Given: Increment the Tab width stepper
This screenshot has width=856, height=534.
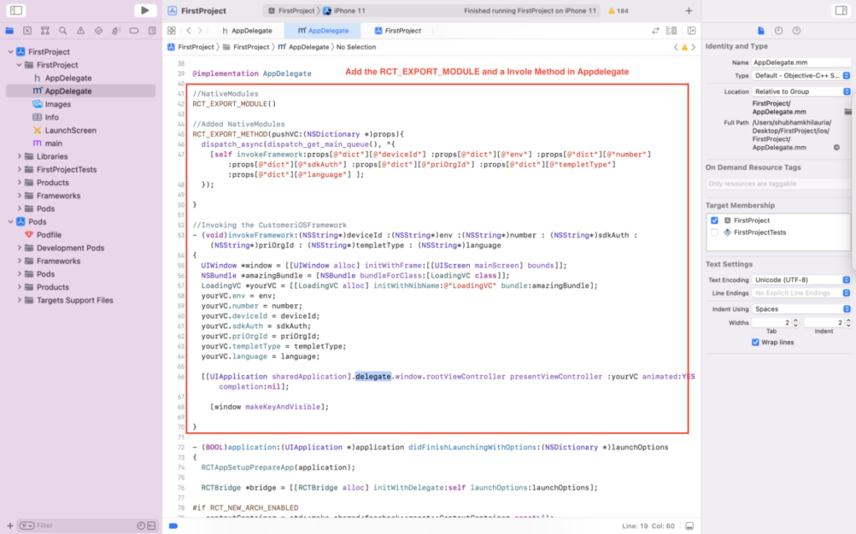Looking at the screenshot, I should click(x=796, y=321).
